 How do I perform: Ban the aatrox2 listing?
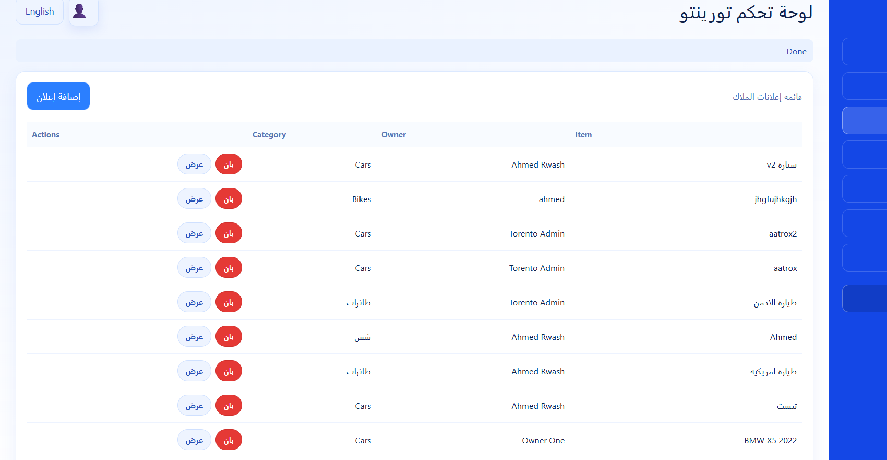pos(229,233)
